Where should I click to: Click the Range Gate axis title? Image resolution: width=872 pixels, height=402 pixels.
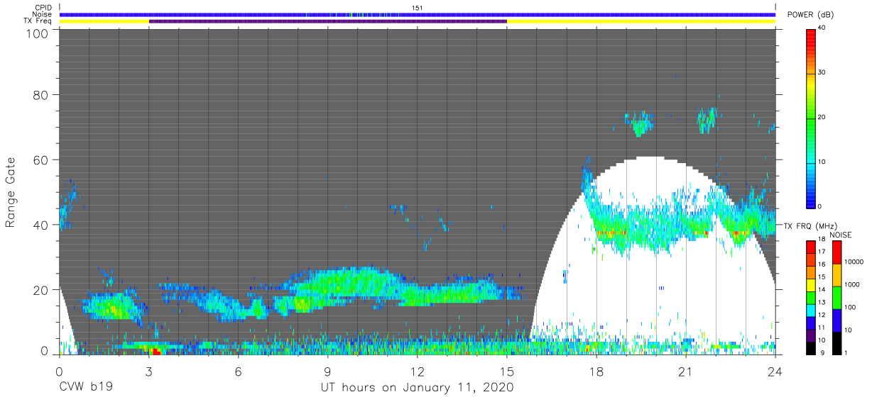tap(11, 193)
